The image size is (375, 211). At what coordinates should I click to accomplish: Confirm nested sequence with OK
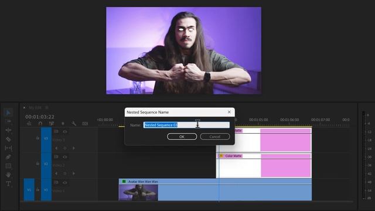click(x=182, y=137)
